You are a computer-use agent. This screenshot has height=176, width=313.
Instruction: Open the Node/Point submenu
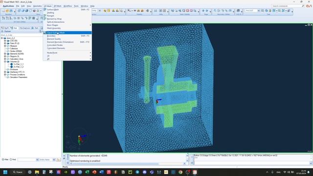click(67, 53)
